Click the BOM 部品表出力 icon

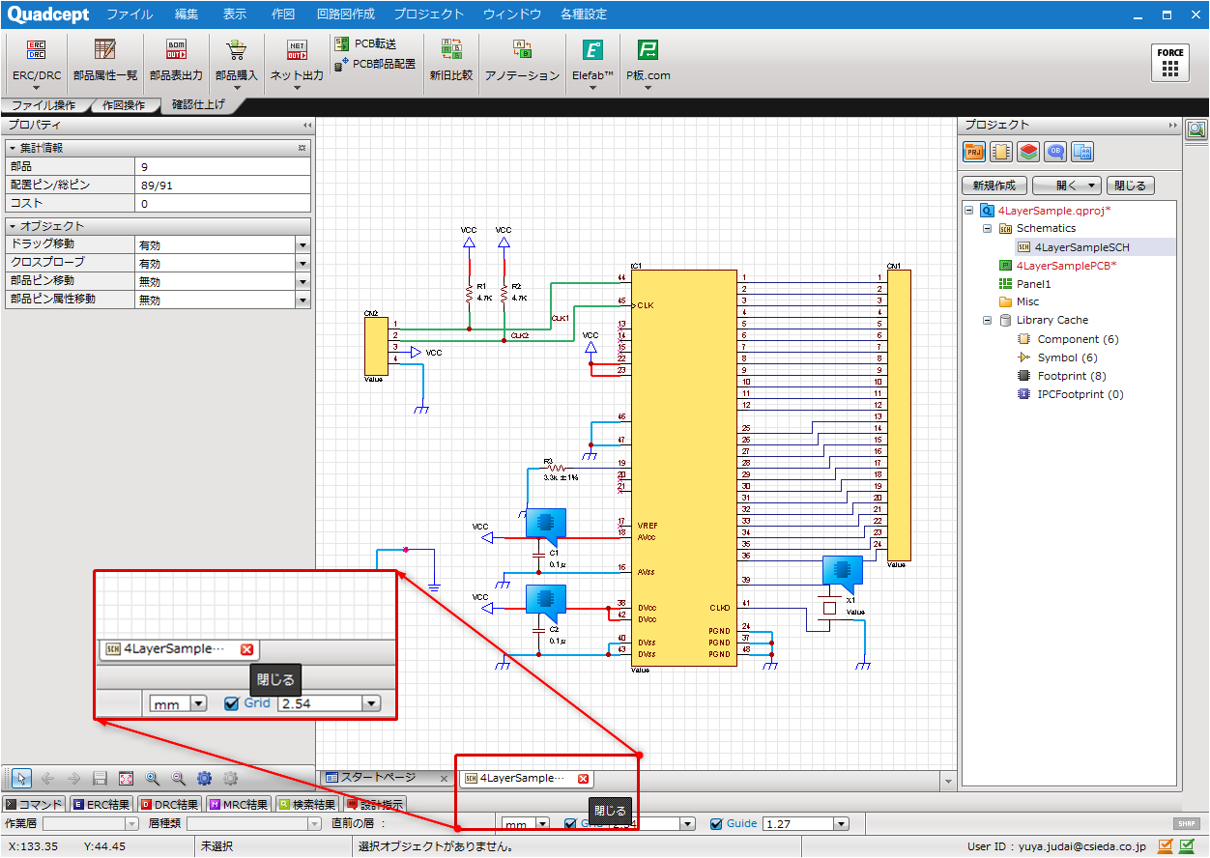tap(176, 51)
